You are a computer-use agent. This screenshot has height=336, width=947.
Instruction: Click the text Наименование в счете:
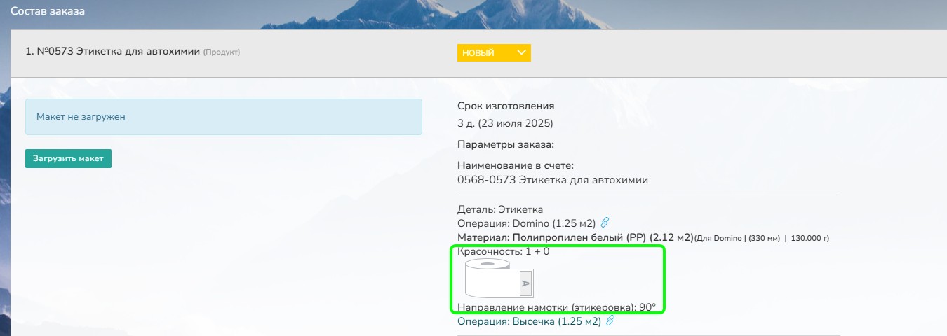[x=516, y=166]
